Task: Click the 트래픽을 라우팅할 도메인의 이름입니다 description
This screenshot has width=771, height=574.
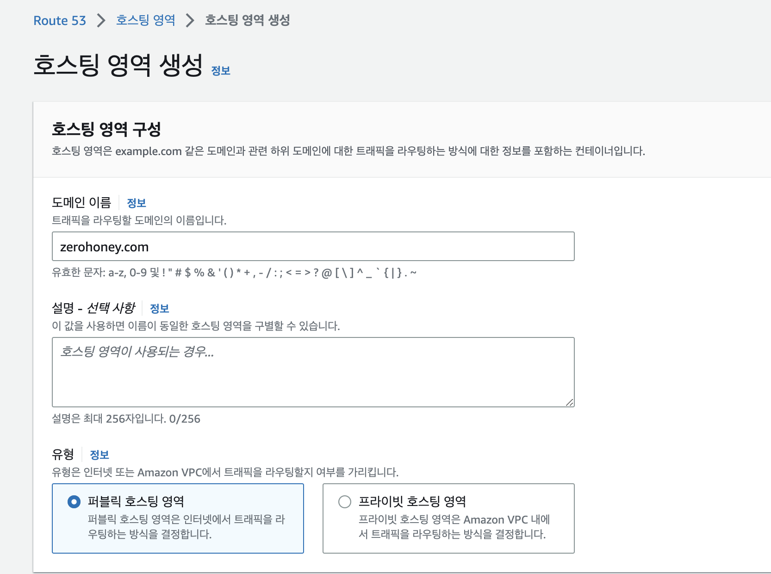Action: (139, 220)
